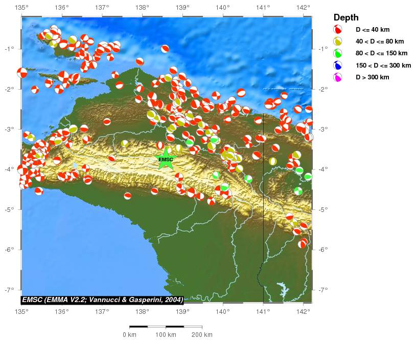Click the magenta D > 300 km legend icon
Image resolution: width=416 pixels, height=342 pixels.
pyautogui.click(x=337, y=77)
